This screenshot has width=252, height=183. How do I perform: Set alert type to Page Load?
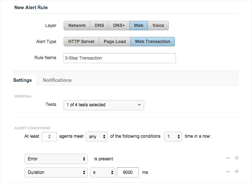pos(115,42)
